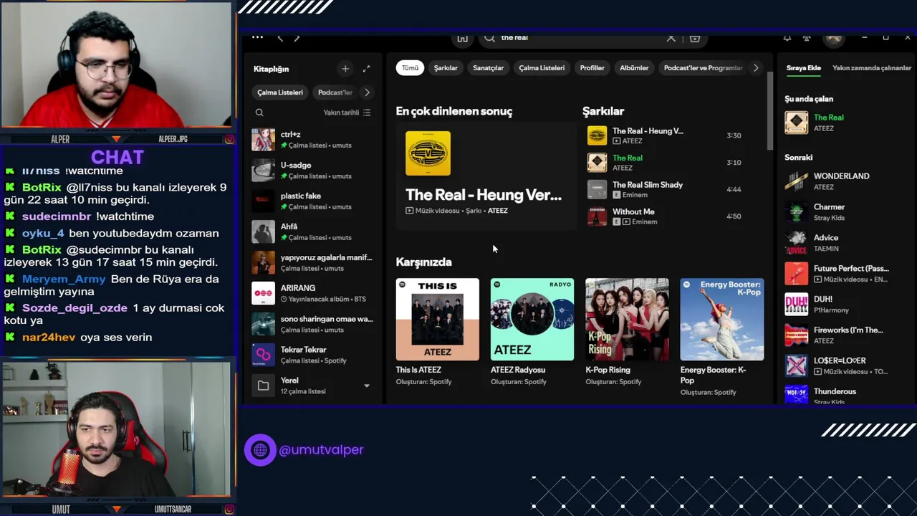Viewport: 917px width, 516px height.
Task: Filter library by Podcast'ler chip
Action: point(335,92)
